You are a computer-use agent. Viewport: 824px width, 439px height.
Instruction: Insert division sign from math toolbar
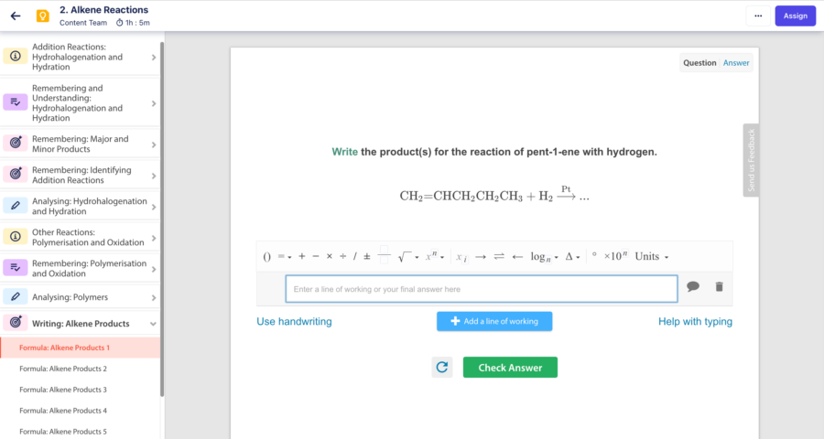click(342, 256)
